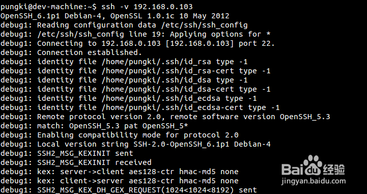The width and height of the screenshot is (367, 194).
Task: Click the 'Applying options for *' line
Action: [135, 35]
